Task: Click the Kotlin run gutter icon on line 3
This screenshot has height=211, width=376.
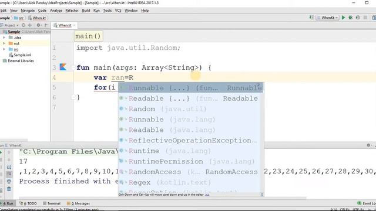Action: (x=63, y=67)
